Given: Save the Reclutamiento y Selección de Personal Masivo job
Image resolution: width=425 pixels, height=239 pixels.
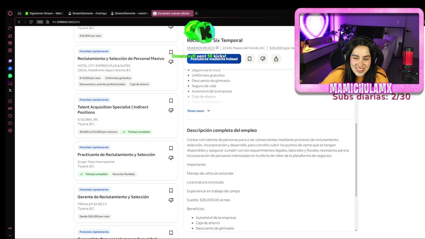Looking at the screenshot, I should click(x=171, y=52).
